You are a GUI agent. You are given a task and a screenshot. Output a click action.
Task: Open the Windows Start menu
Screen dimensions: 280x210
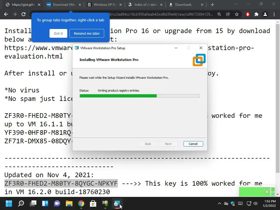point(9,203)
